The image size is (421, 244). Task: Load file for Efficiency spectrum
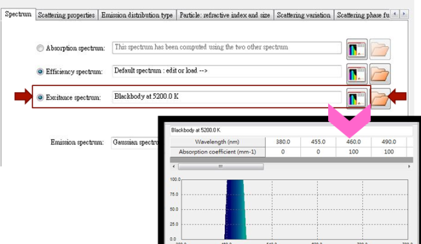tap(380, 74)
